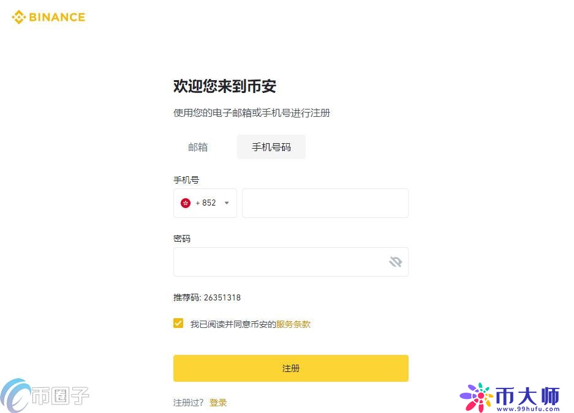The image size is (574, 413).
Task: Click the Hong Kong flag icon
Action: pyautogui.click(x=186, y=203)
